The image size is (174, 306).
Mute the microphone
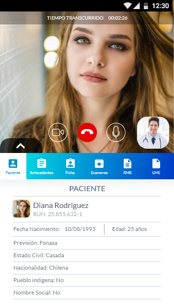116,132
